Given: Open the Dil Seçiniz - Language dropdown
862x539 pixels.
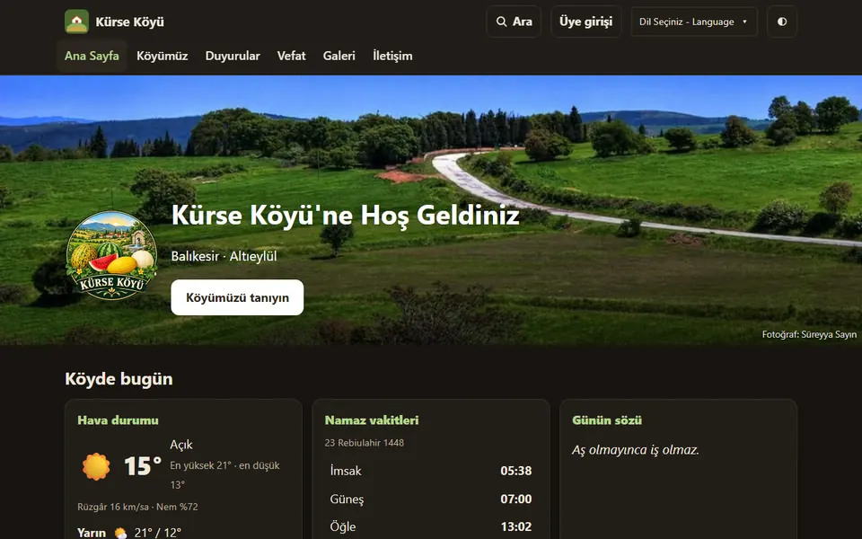Looking at the screenshot, I should point(694,22).
